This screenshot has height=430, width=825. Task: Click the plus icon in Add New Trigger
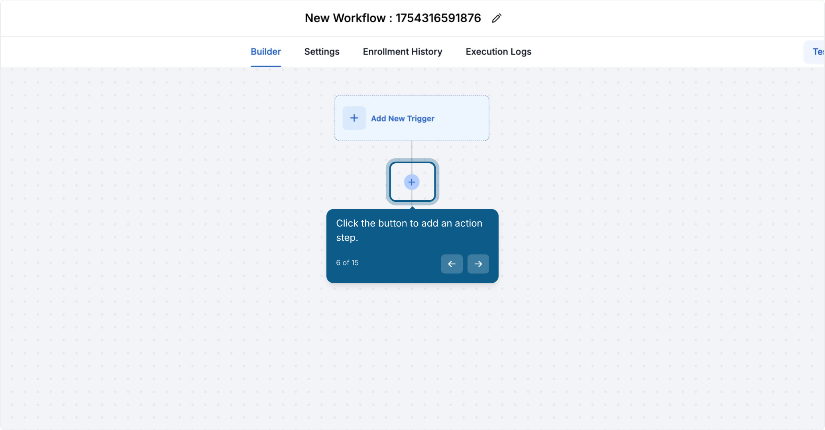pos(354,118)
